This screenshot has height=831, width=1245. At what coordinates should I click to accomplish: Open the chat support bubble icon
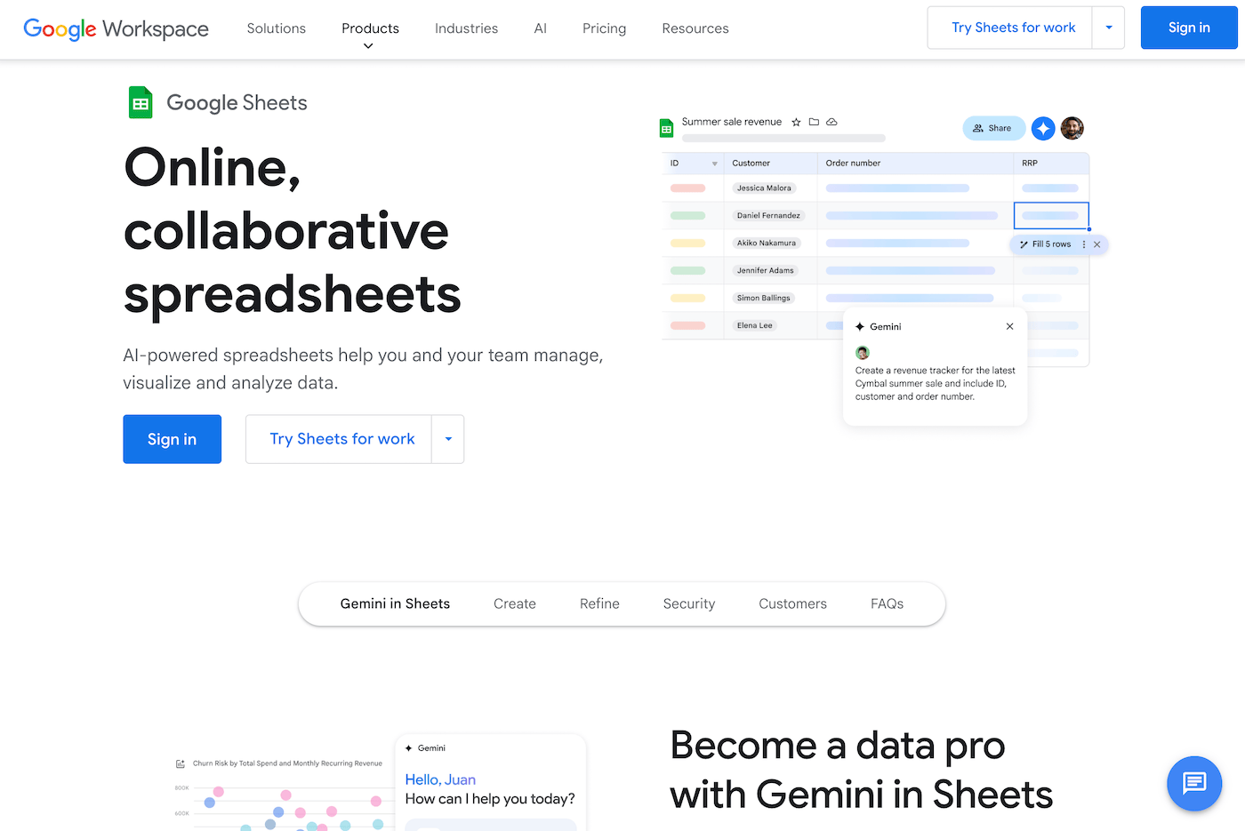1193,783
